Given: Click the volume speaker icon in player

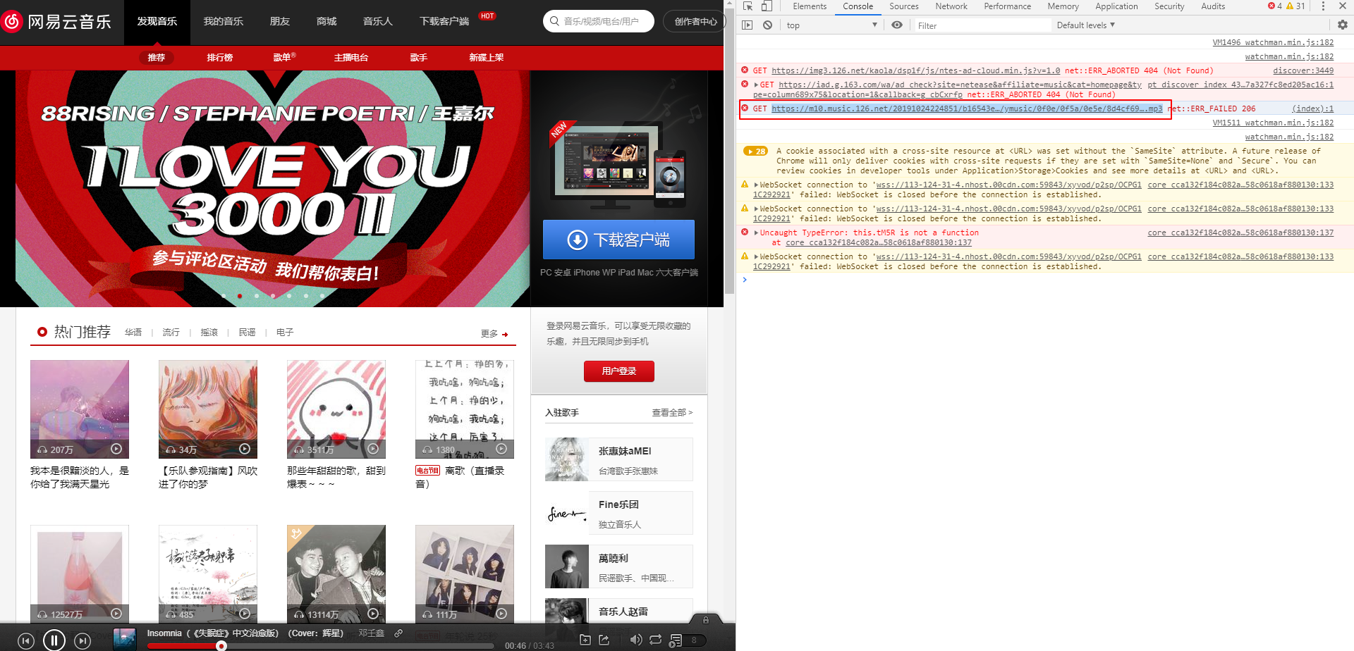Looking at the screenshot, I should point(635,640).
